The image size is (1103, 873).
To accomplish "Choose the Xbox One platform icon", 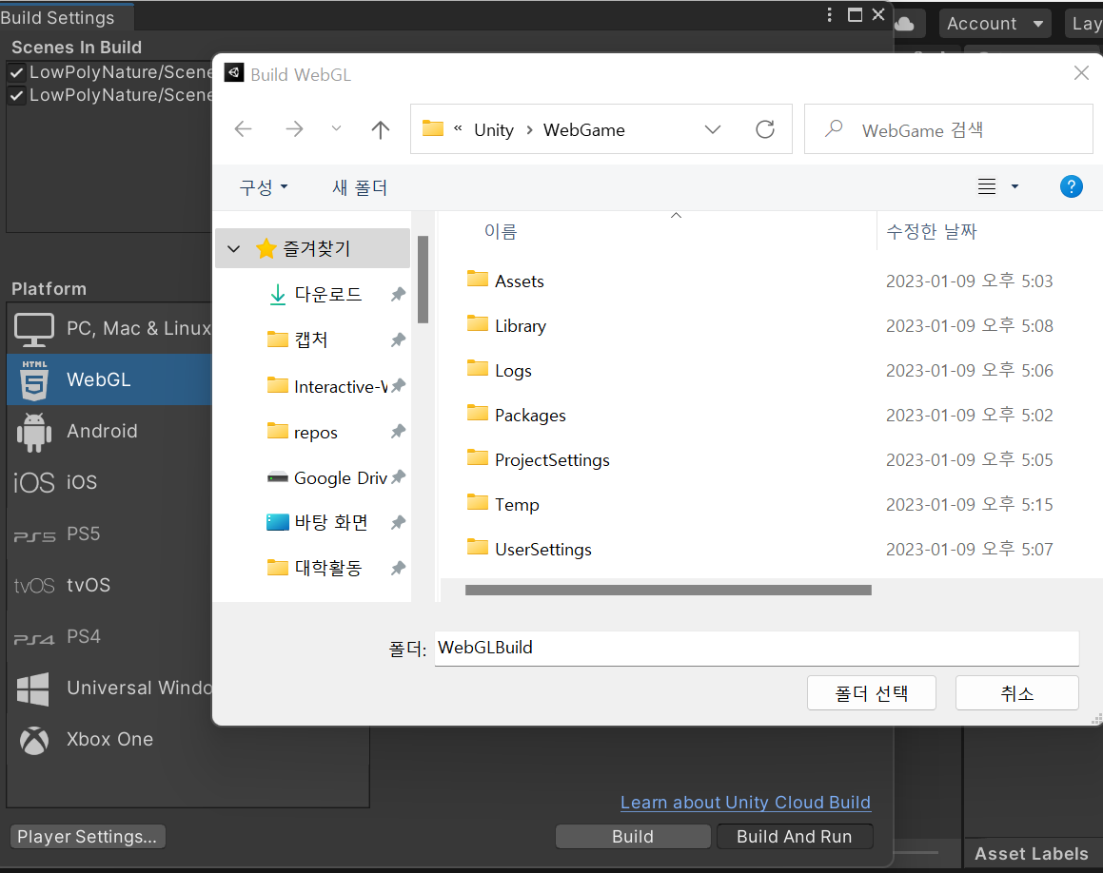I will click(x=33, y=740).
